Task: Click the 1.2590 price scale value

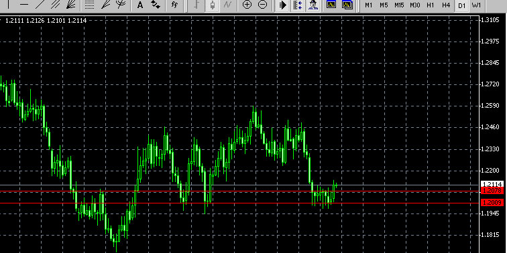Action: 490,106
